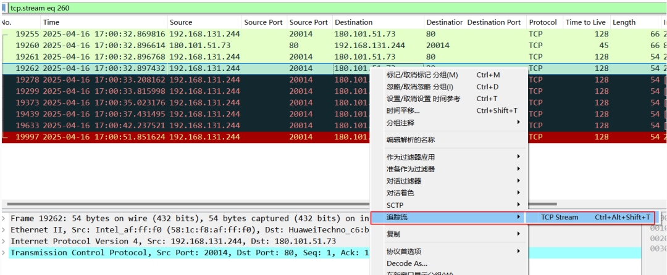Select packet number 19299
Image resolution: width=667 pixels, height=275 pixels.
tap(185, 91)
